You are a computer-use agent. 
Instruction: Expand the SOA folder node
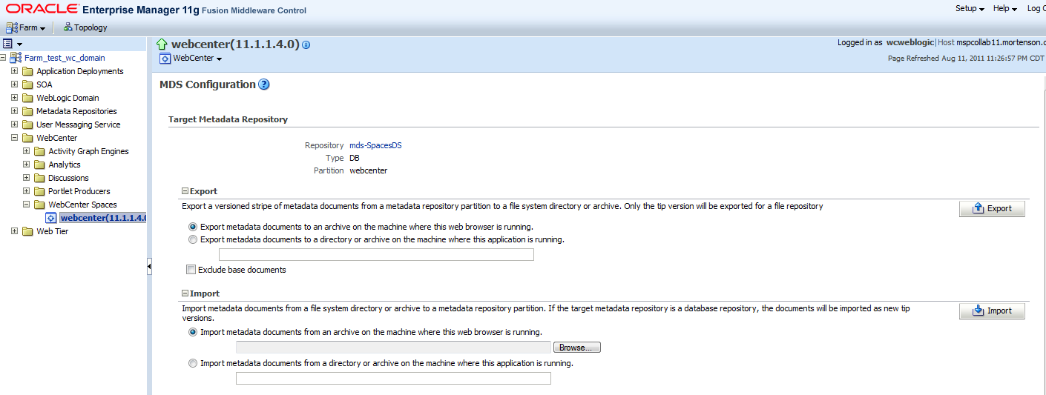click(x=14, y=84)
